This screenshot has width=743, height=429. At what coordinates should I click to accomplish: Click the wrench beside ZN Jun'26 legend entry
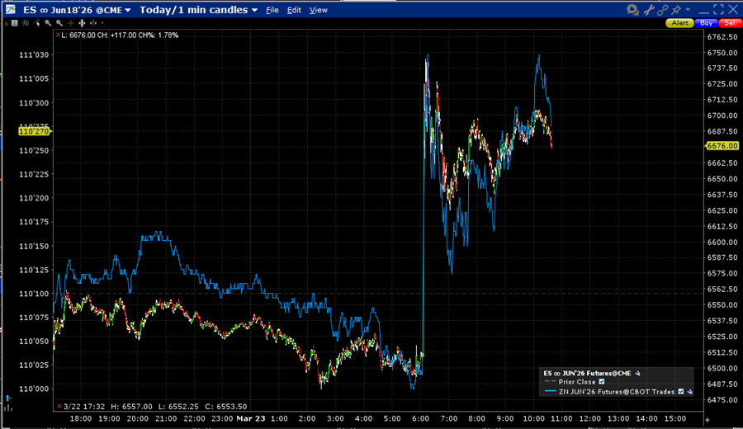point(689,392)
